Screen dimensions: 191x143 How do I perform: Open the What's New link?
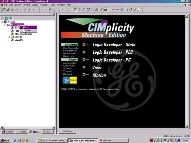(69, 53)
